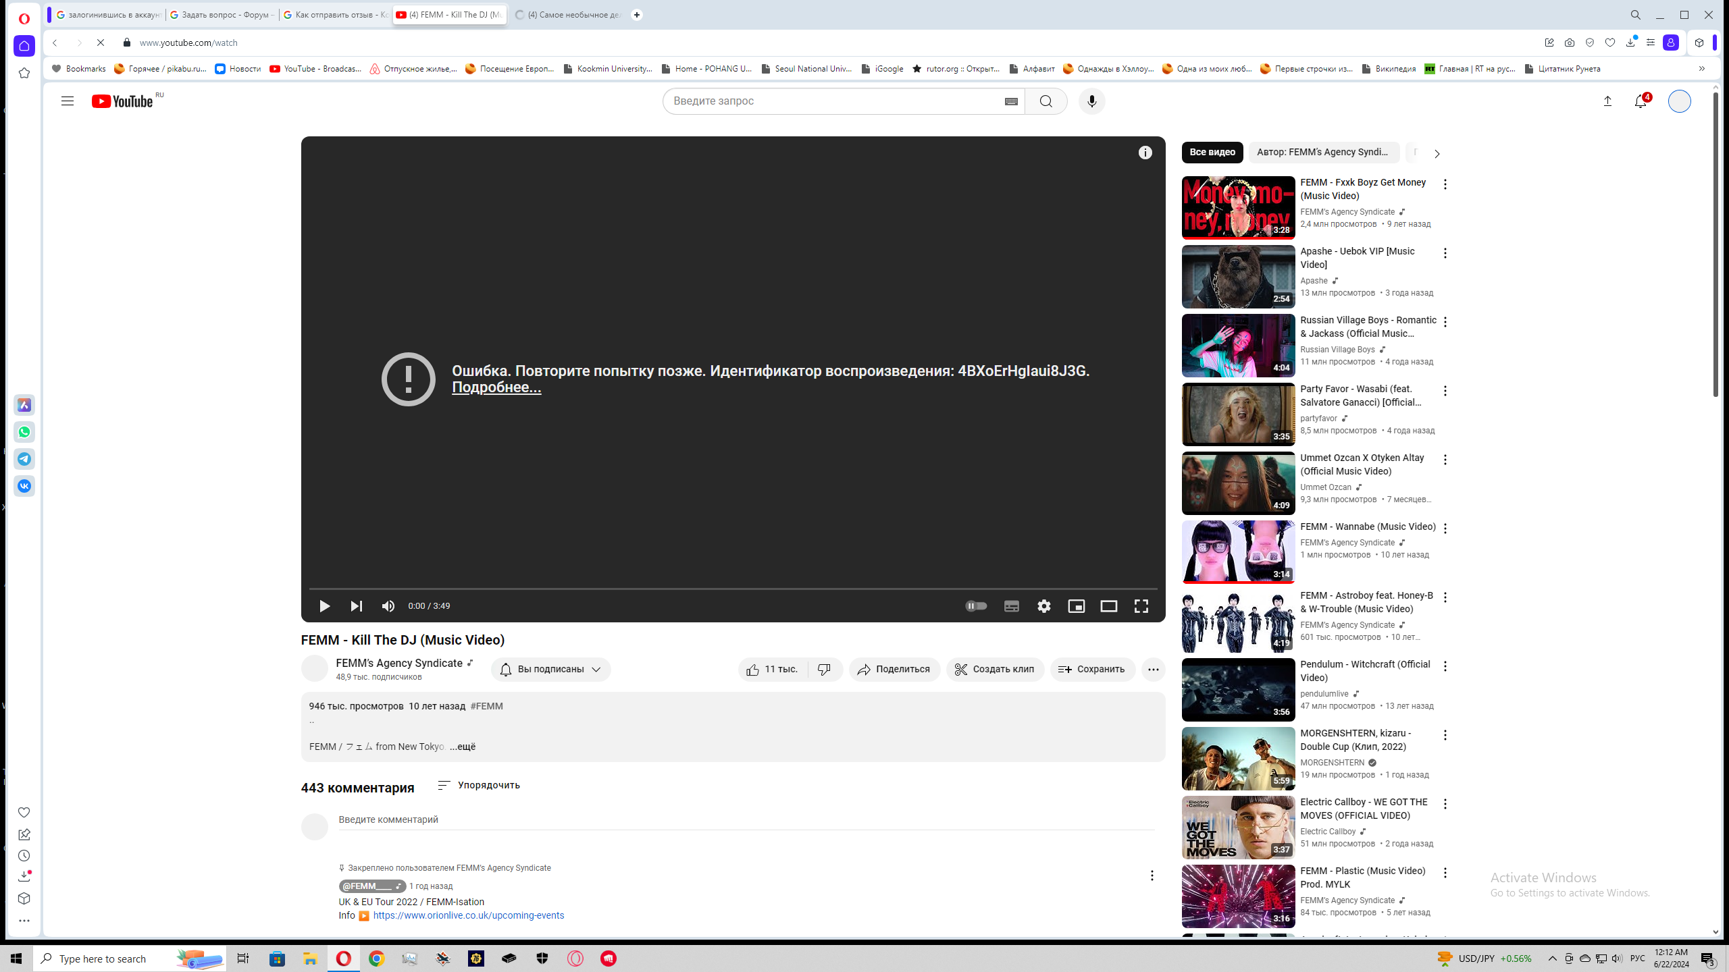The height and width of the screenshot is (972, 1729).
Task: Expand the three-dot menu on video
Action: coord(1153,670)
